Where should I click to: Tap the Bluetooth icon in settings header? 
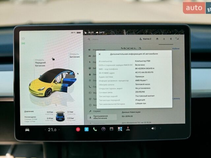[171, 39]
